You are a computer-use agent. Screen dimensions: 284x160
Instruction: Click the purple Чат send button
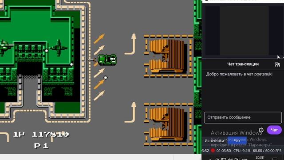pyautogui.click(x=274, y=130)
